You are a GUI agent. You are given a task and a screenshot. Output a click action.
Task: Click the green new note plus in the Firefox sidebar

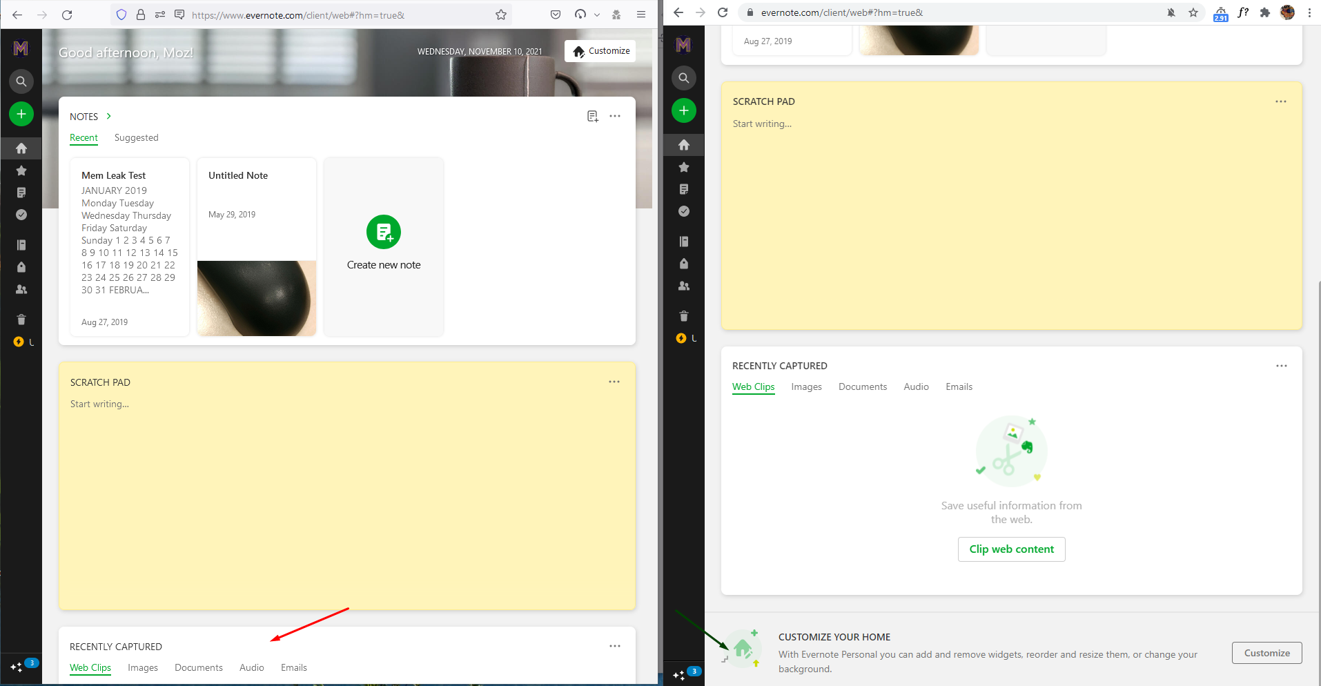click(x=21, y=114)
